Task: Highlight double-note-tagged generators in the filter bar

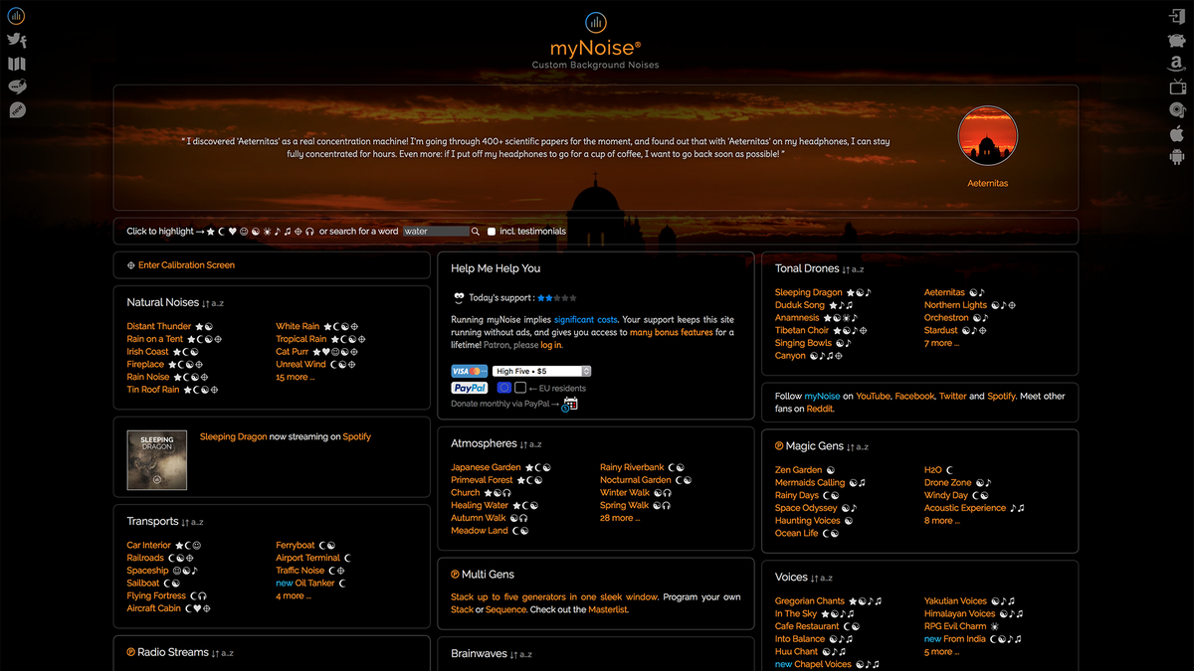Action: [x=288, y=231]
